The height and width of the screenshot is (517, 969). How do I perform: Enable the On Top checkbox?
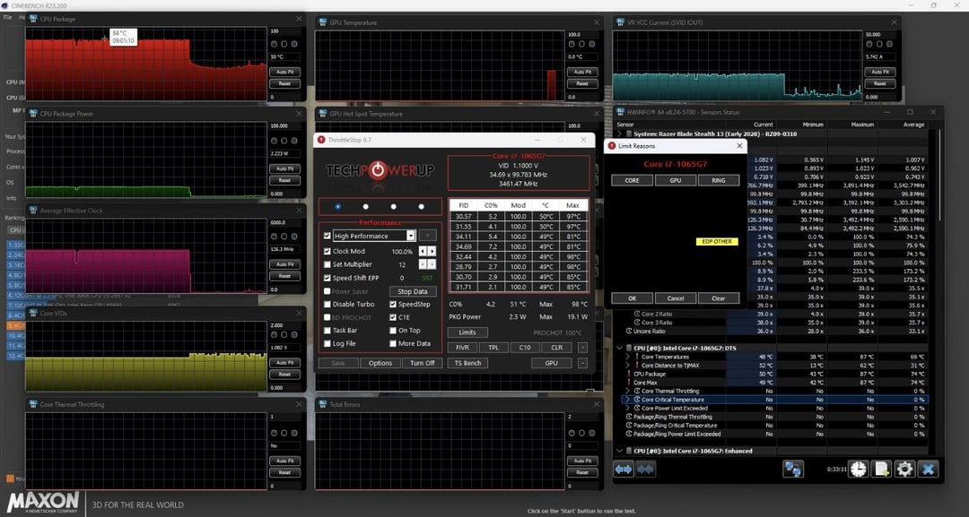(x=392, y=331)
